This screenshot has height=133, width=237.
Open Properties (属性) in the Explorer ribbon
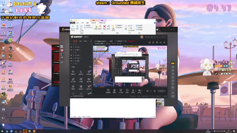pos(126,27)
